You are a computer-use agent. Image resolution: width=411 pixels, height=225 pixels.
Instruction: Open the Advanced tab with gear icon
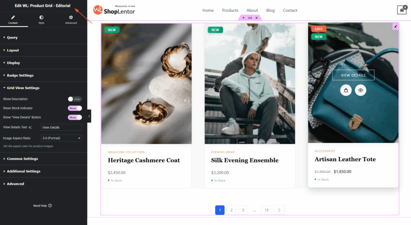71,19
